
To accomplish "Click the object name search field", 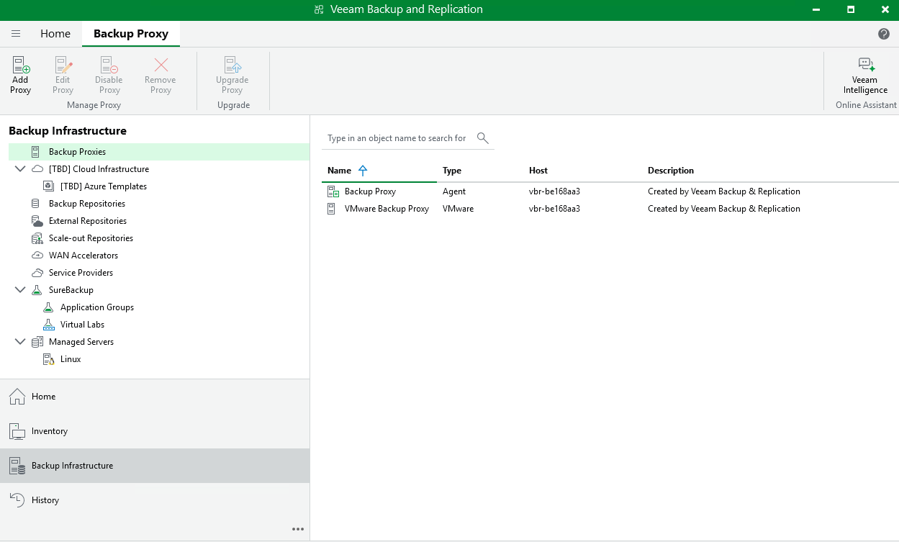I will click(x=397, y=138).
